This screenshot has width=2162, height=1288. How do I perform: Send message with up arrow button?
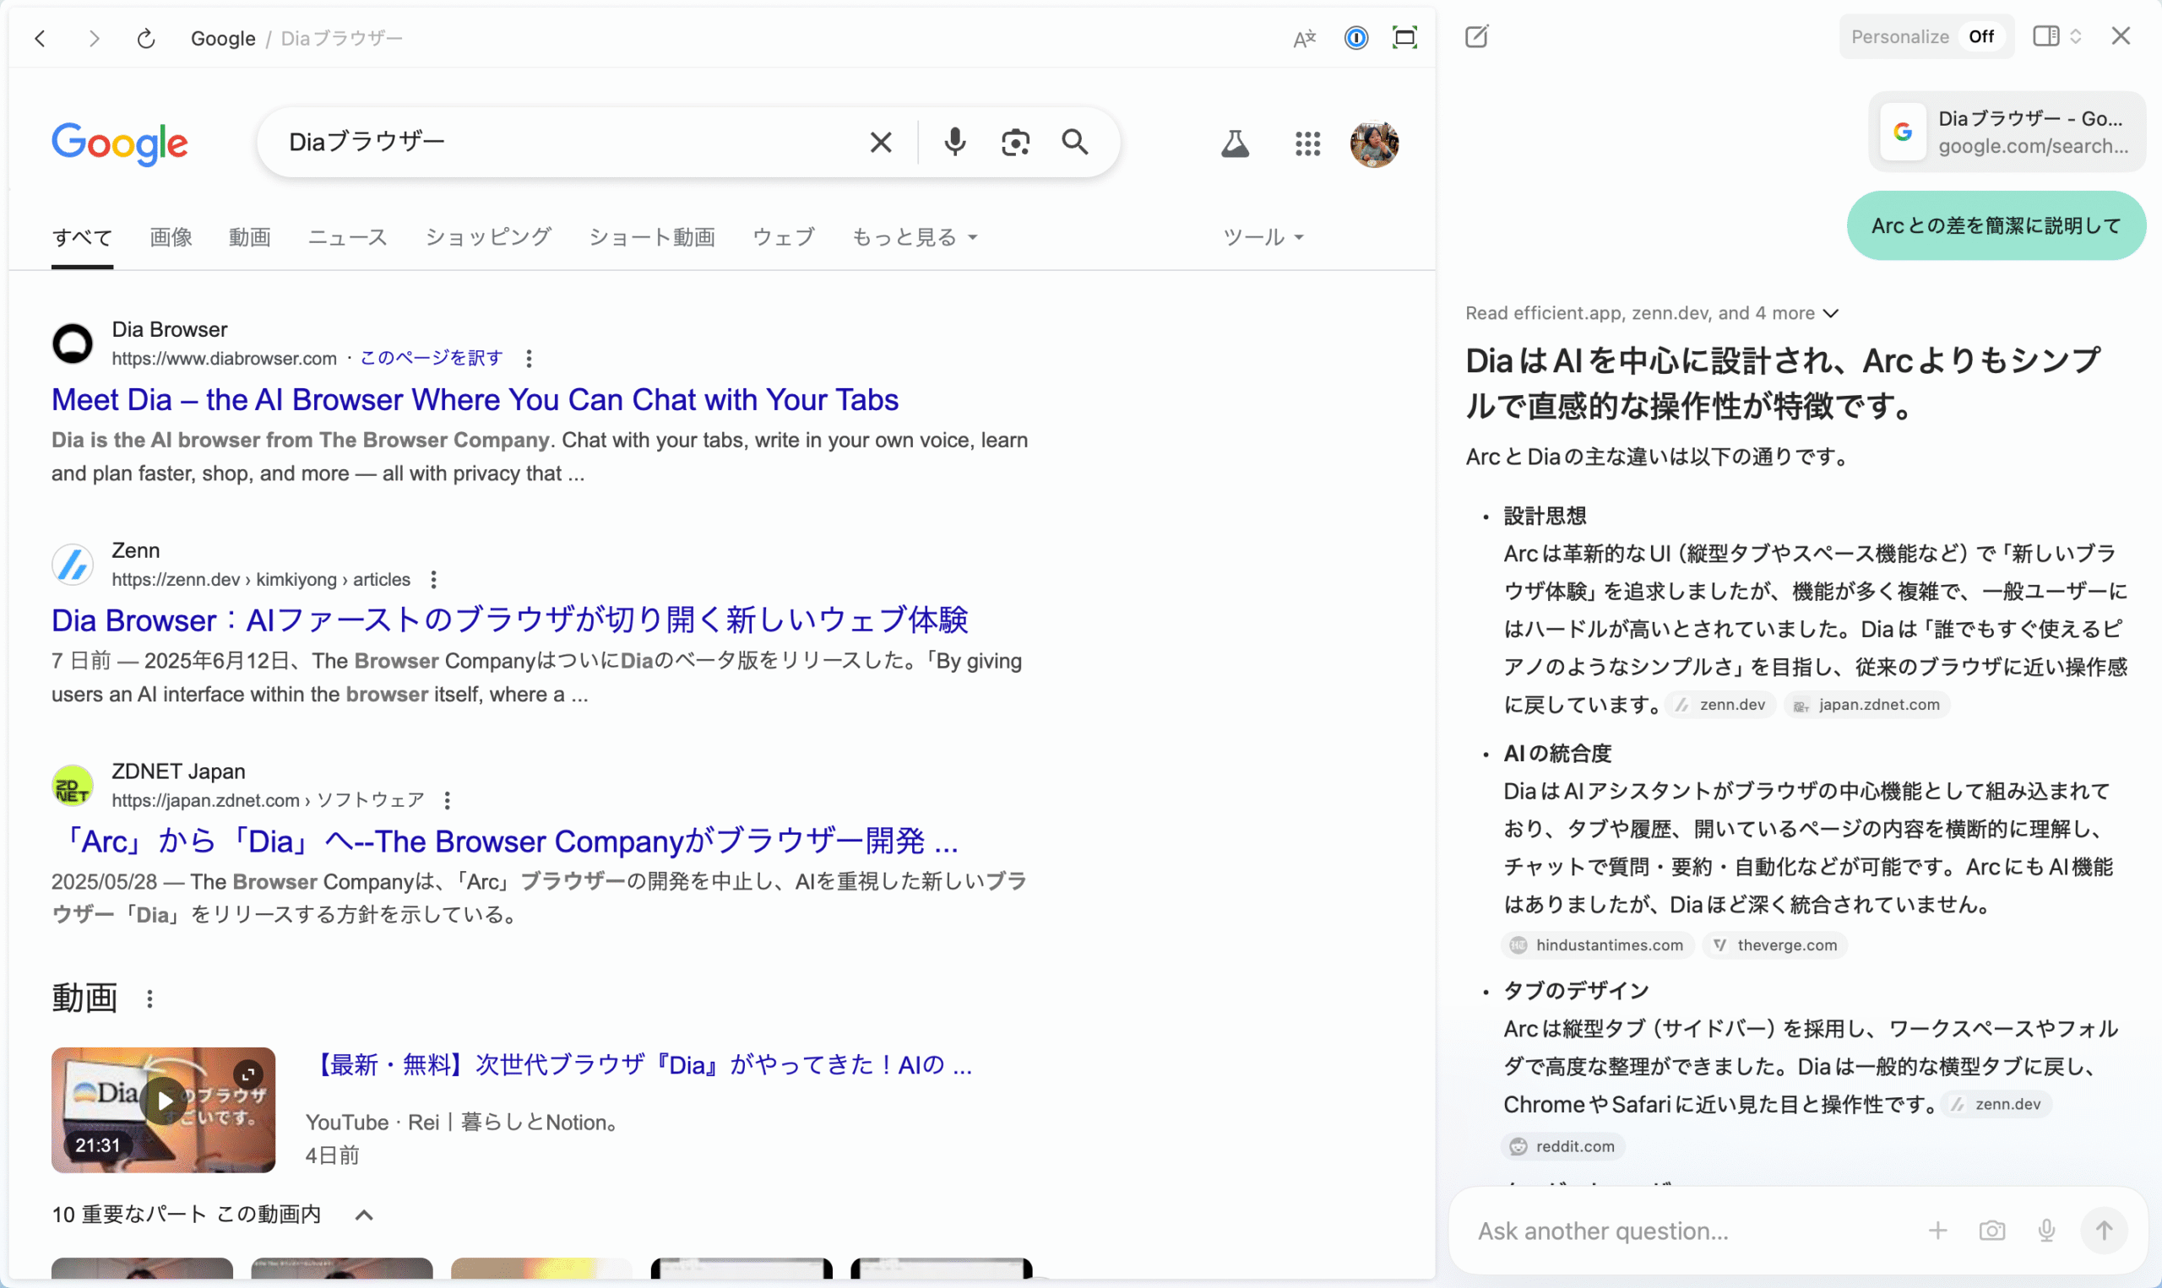pos(2104,1231)
